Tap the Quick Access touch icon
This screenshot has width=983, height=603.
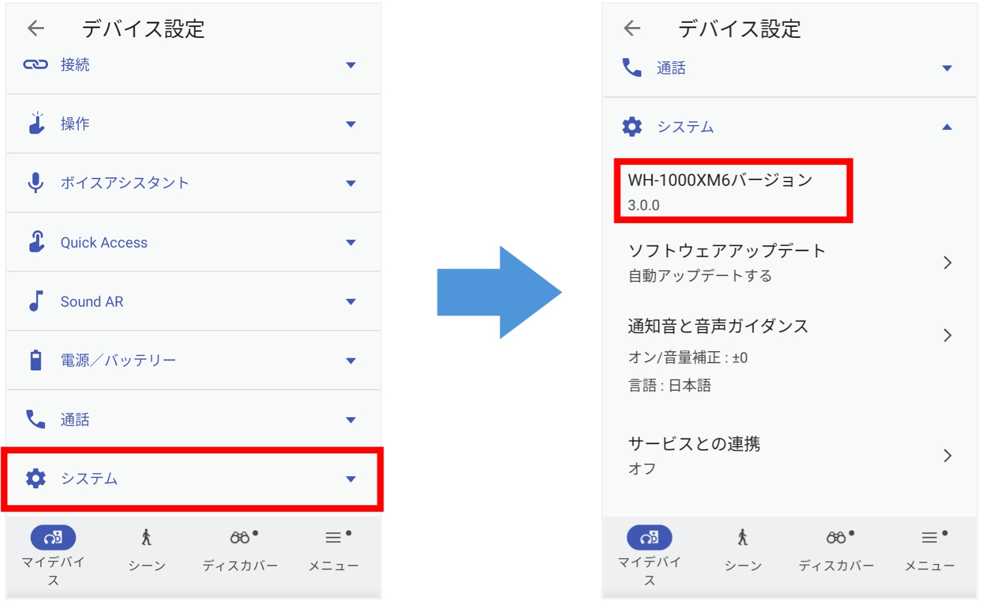click(x=37, y=242)
